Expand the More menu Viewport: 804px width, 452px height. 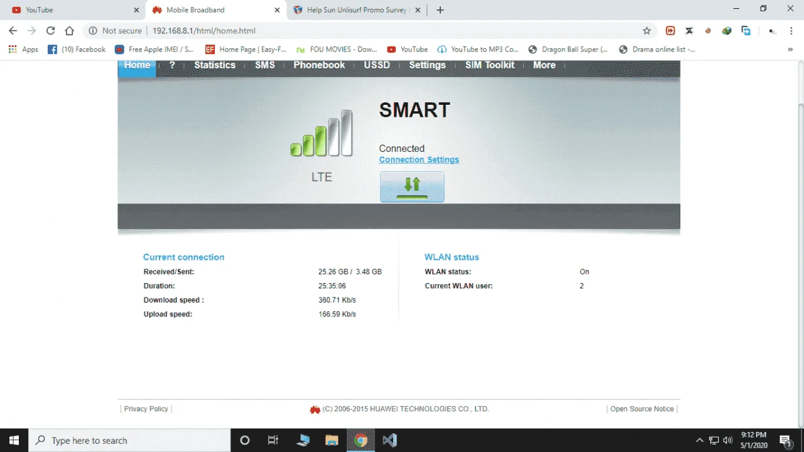[544, 65]
